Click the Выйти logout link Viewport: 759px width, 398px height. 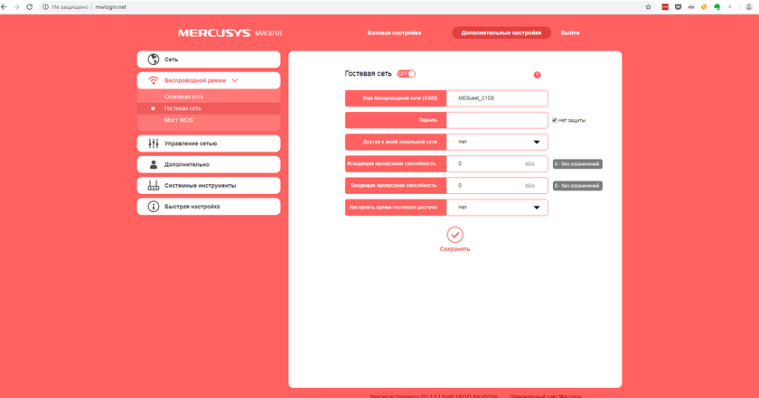(570, 32)
